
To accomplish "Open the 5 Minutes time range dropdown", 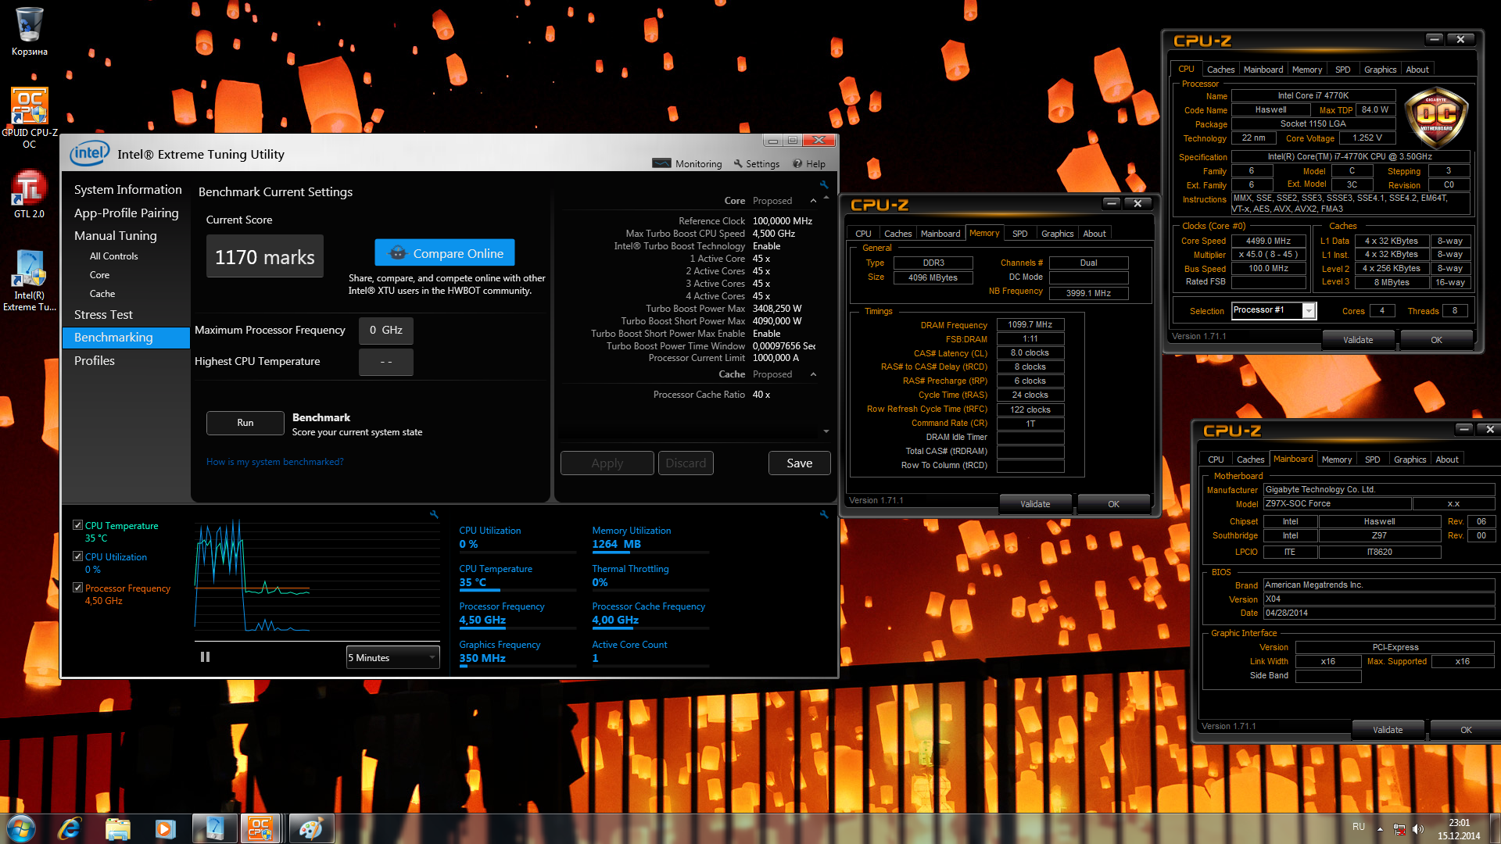I will click(x=393, y=658).
